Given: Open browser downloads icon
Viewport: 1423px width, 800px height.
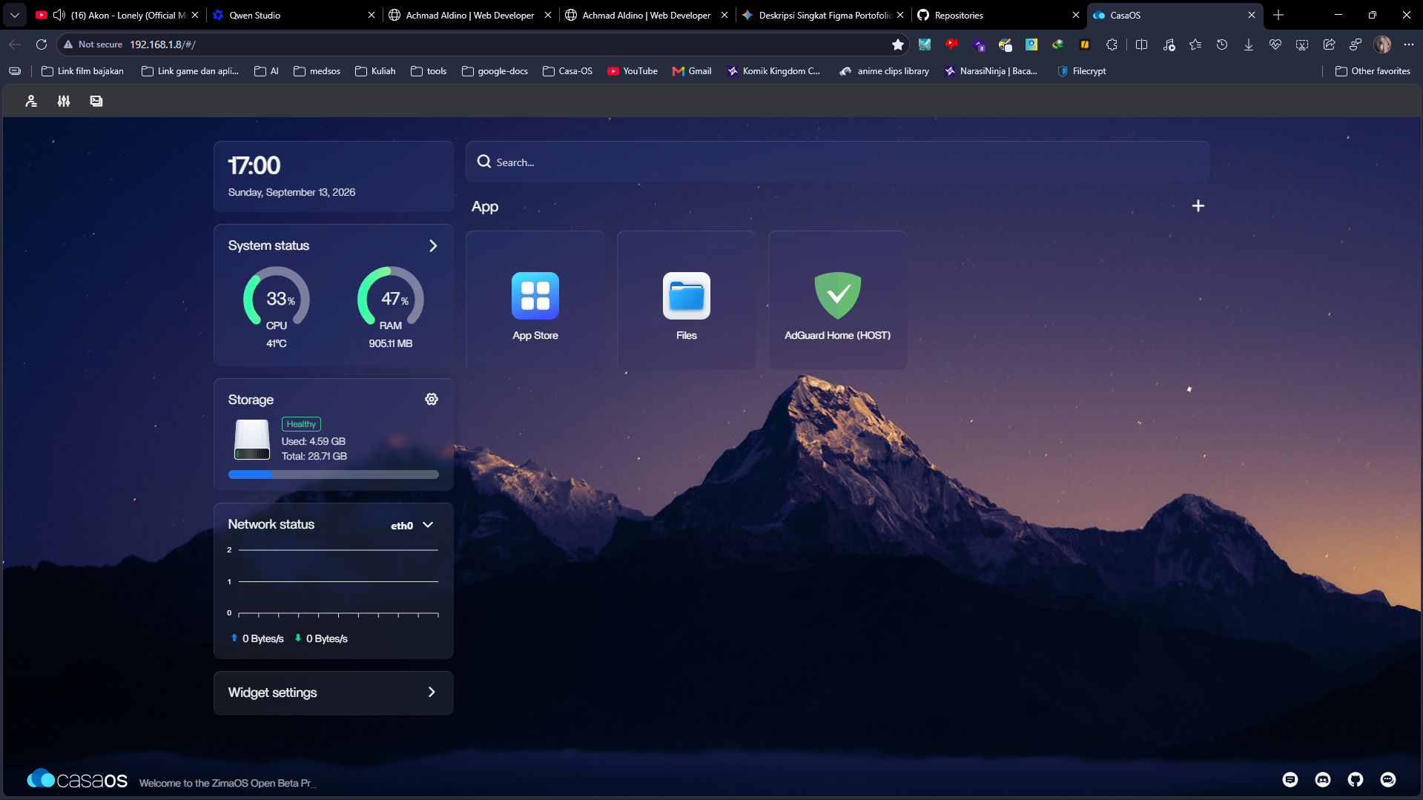Looking at the screenshot, I should (x=1249, y=44).
